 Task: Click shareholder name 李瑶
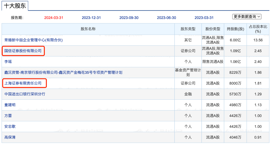click(8, 62)
